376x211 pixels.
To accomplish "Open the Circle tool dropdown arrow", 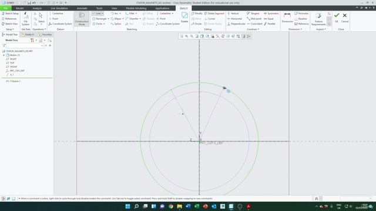I will (104, 24).
